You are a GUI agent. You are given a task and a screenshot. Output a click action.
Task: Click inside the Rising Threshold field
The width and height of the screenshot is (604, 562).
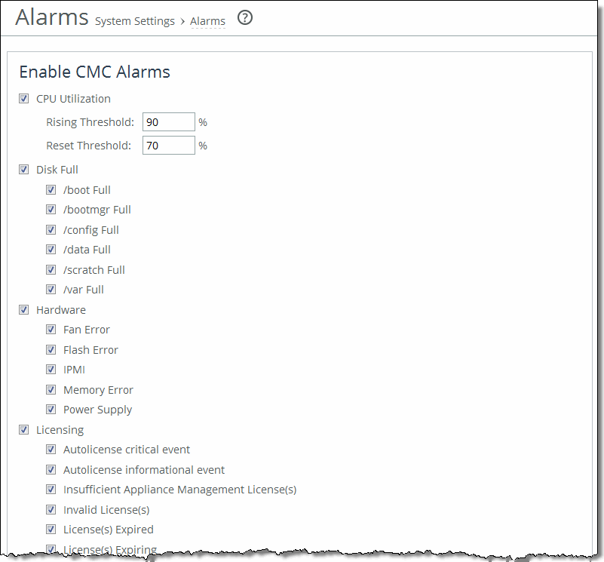[x=168, y=121]
